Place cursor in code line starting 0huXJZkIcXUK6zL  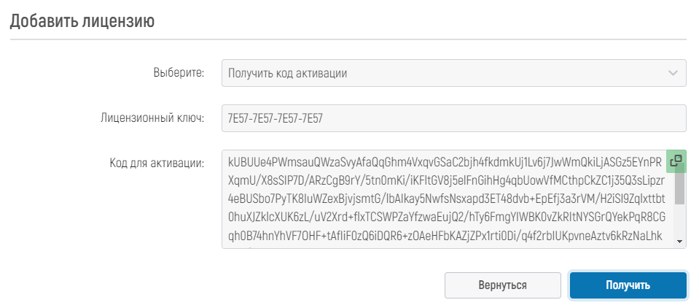(x=446, y=217)
